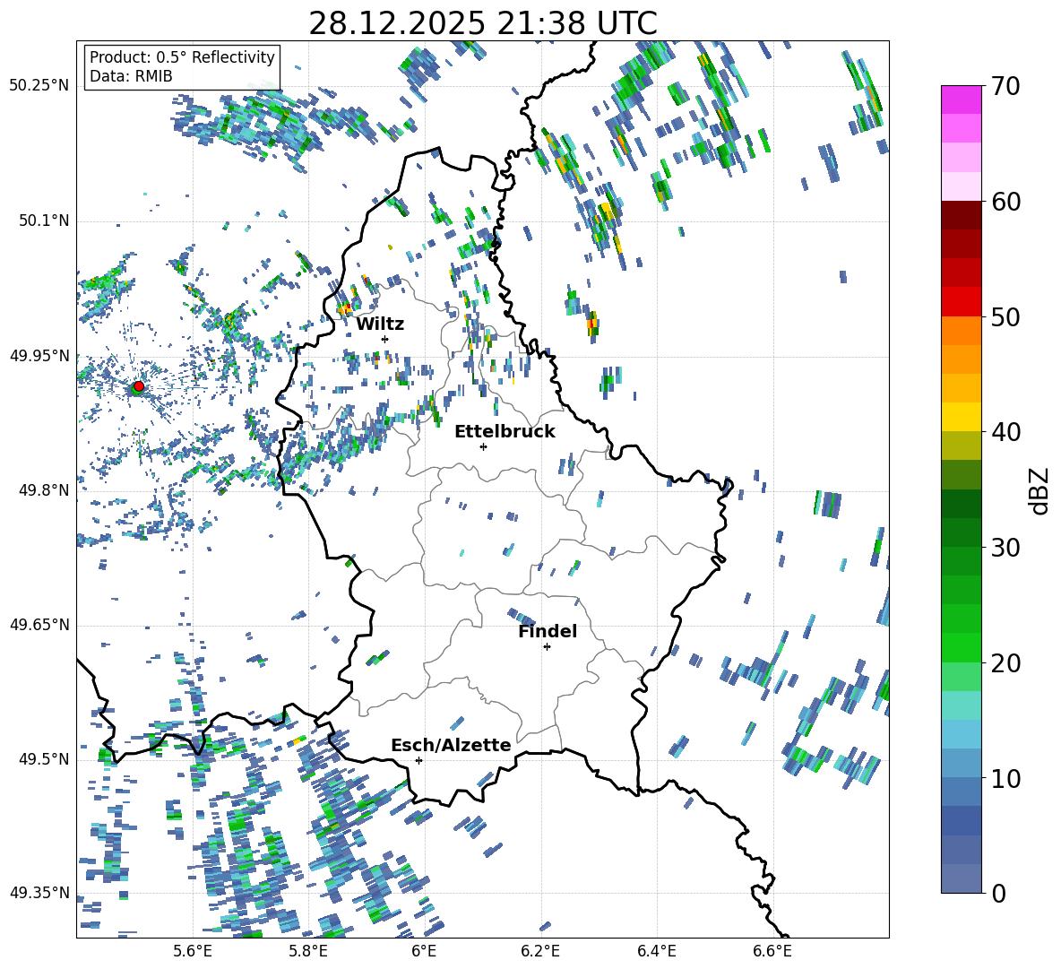This screenshot has height=969, width=1061.
Task: Click the 60 tick on the colorbar
Action: 1005,202
